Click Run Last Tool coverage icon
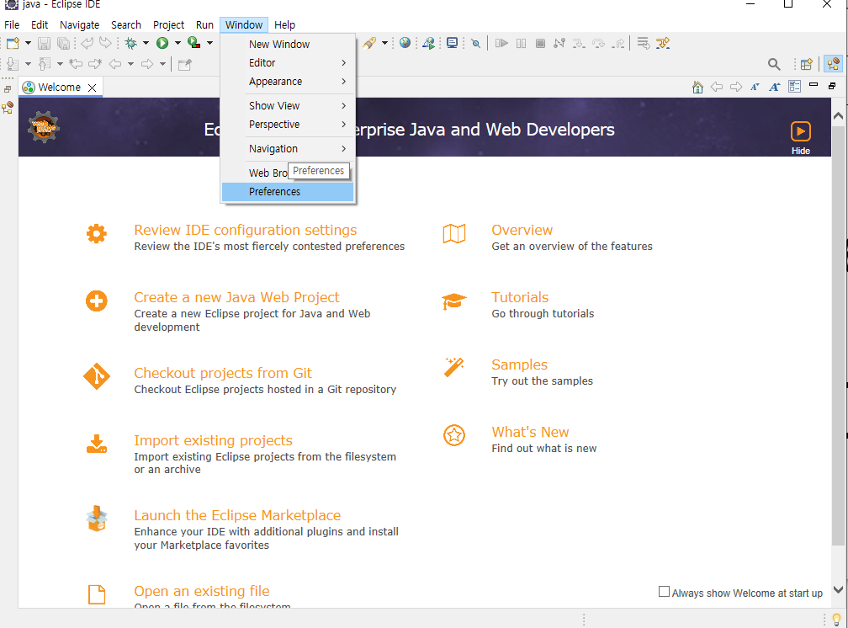This screenshot has width=848, height=628. [193, 43]
